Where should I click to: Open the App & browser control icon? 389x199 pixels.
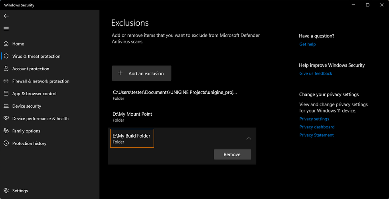pyautogui.click(x=6, y=94)
